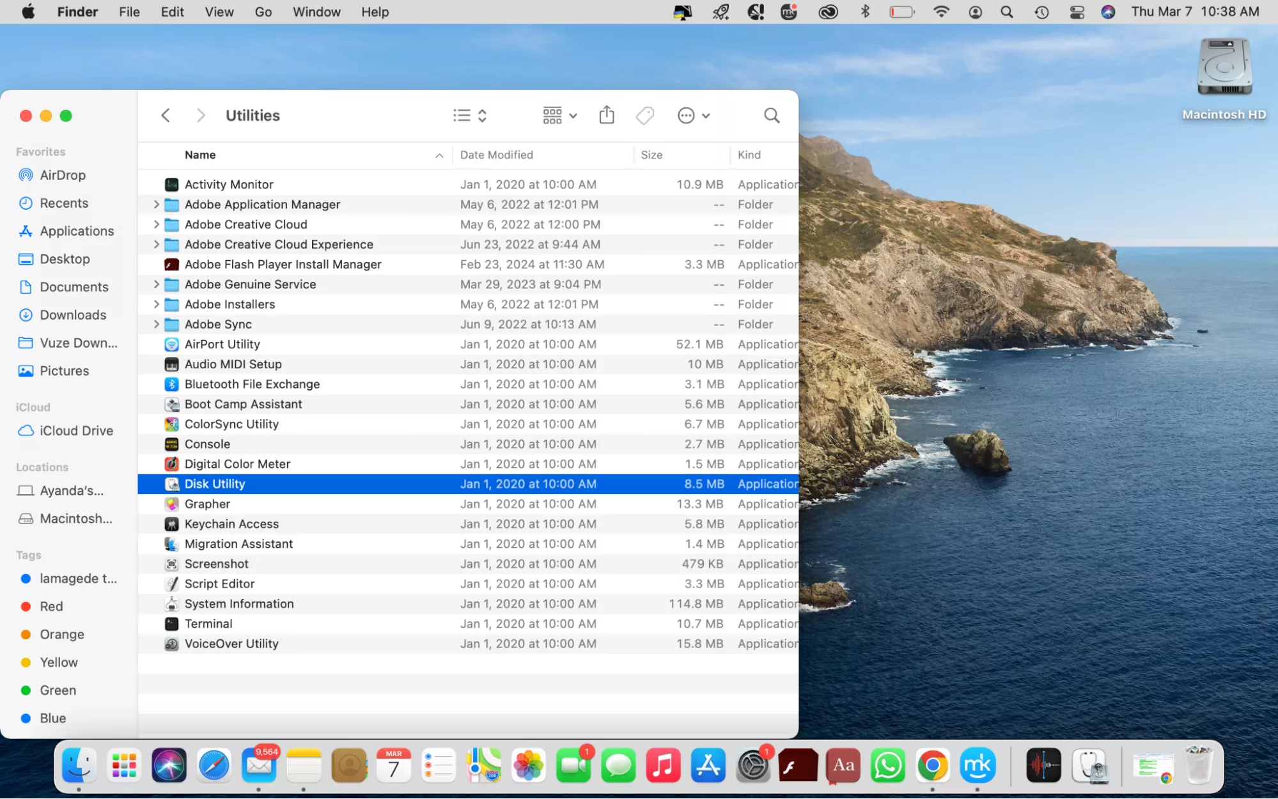Select the Red tag swatch in the sidebar
Image resolution: width=1278 pixels, height=799 pixels.
(x=26, y=606)
